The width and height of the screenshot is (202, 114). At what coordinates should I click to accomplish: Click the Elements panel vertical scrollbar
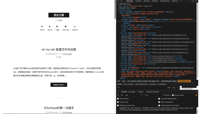[x=197, y=40]
